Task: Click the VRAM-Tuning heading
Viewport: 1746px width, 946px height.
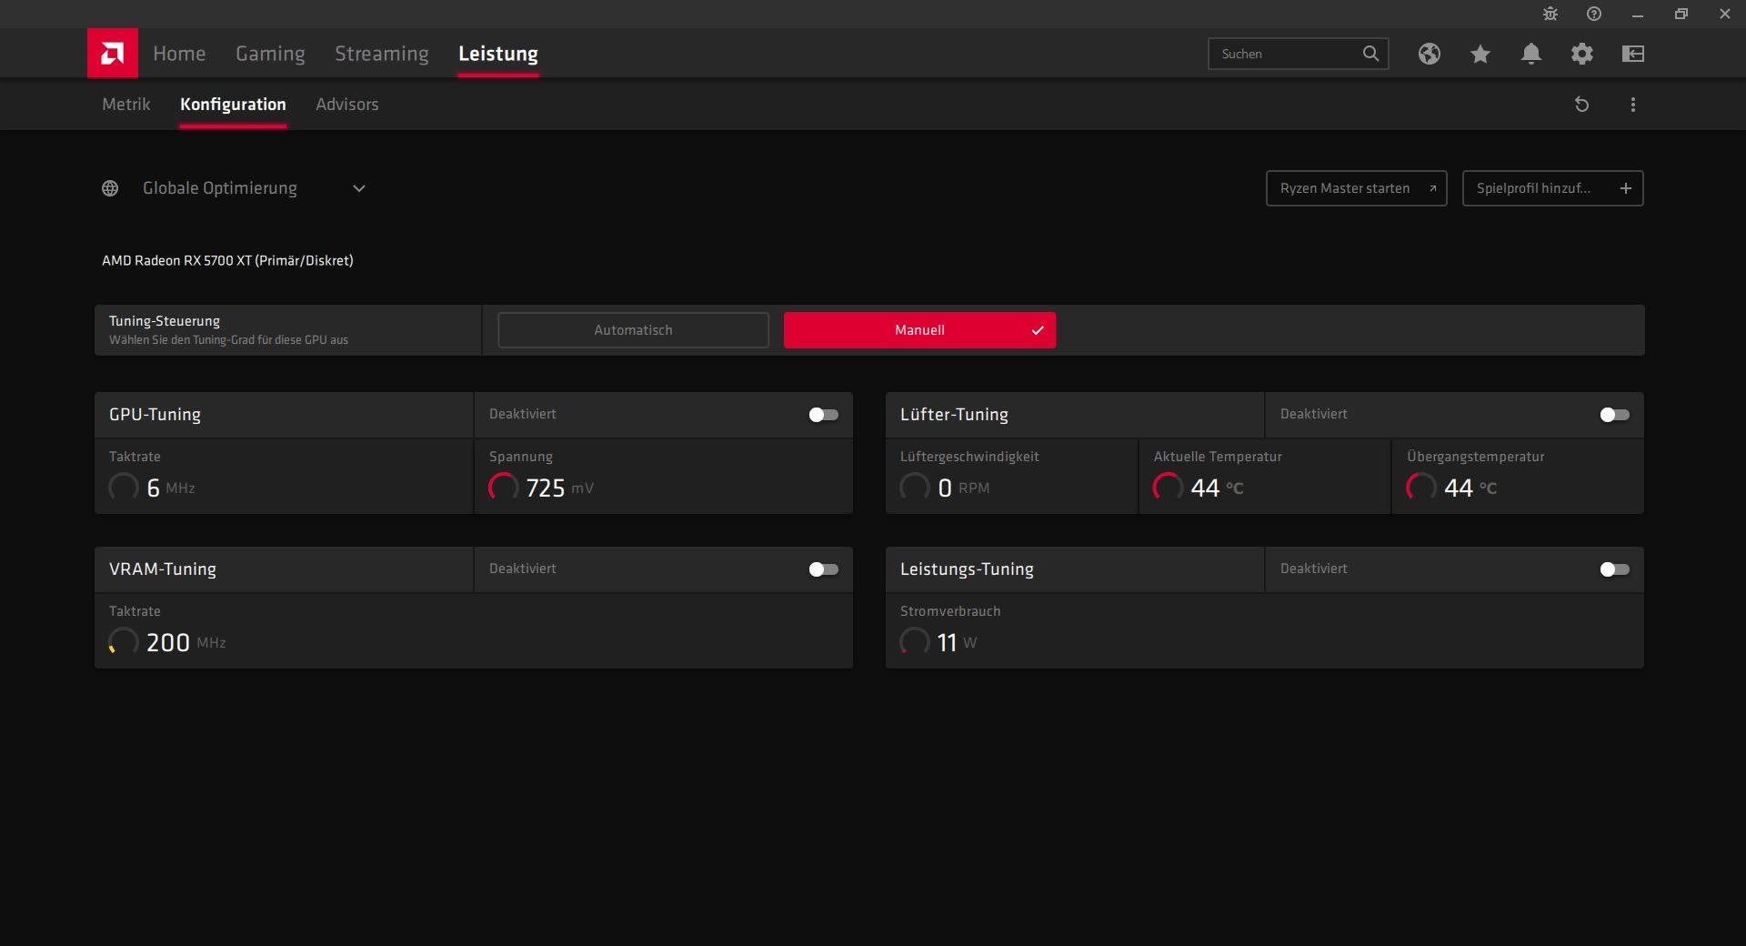Action: pyautogui.click(x=163, y=569)
